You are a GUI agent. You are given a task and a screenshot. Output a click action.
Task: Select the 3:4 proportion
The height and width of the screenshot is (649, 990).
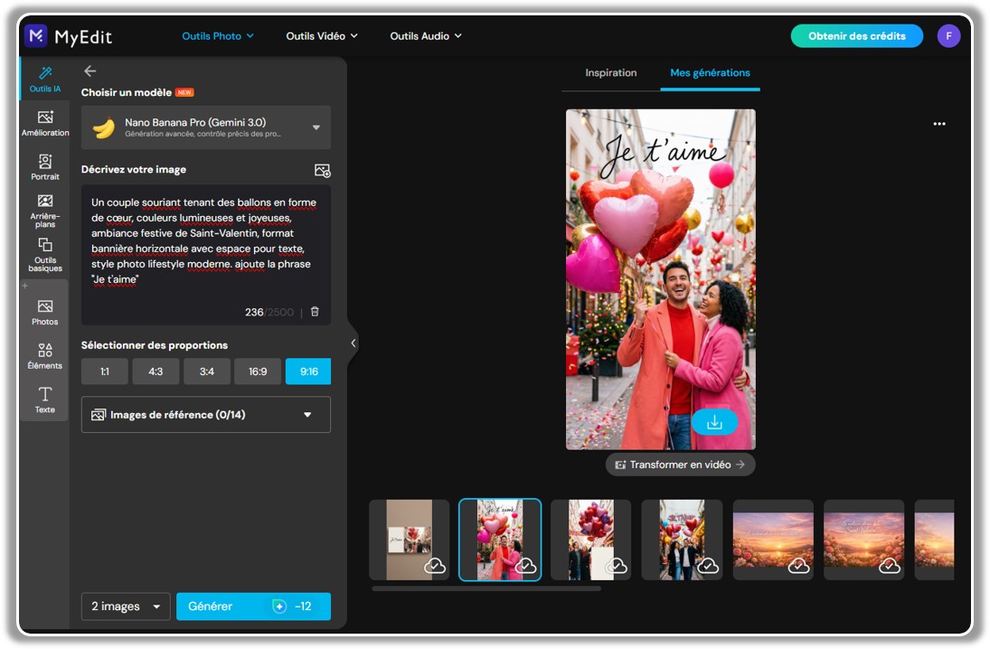tap(206, 372)
